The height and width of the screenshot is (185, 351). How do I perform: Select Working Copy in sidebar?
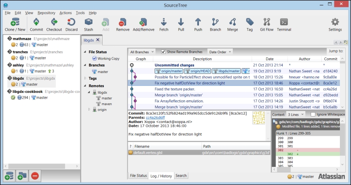pos(106,58)
